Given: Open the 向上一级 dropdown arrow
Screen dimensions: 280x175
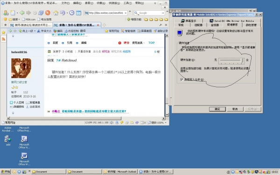Looking at the screenshot, I should coord(35,31).
